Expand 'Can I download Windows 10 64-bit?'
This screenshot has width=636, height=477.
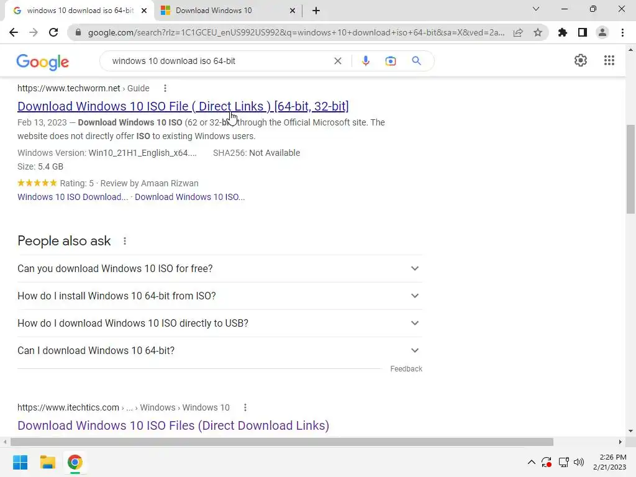click(x=220, y=350)
